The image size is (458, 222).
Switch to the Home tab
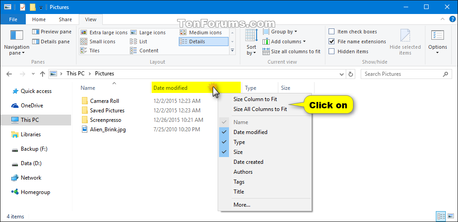tap(39, 19)
